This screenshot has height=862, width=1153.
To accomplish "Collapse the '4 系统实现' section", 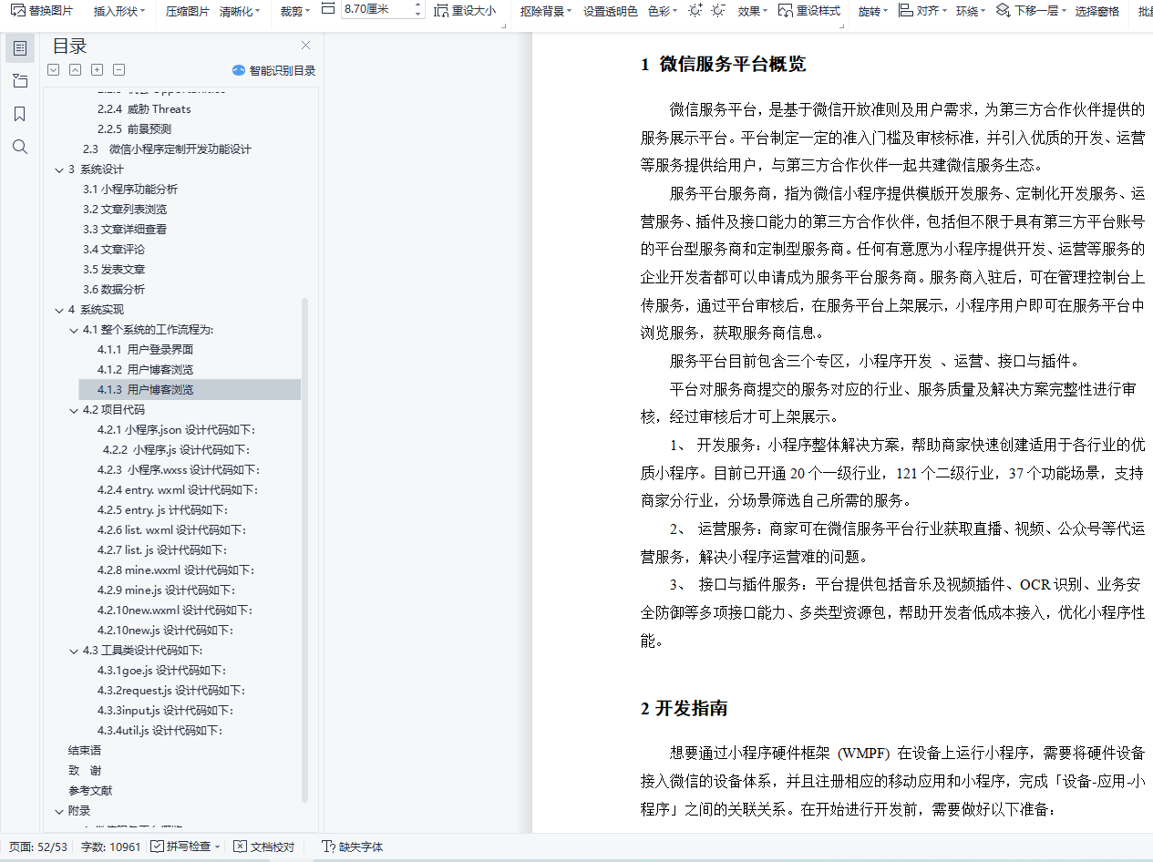I will pyautogui.click(x=59, y=310).
